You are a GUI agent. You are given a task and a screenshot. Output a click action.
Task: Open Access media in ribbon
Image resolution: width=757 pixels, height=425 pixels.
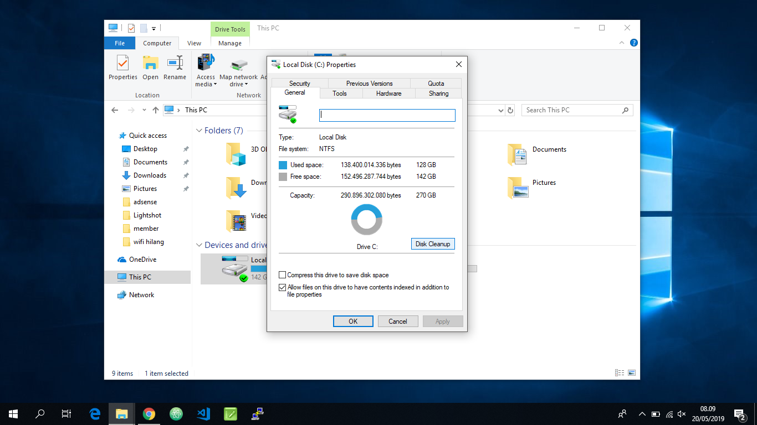pos(206,71)
